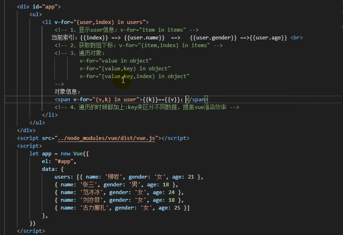Click the {{user.name}} interpolation

coord(144,38)
